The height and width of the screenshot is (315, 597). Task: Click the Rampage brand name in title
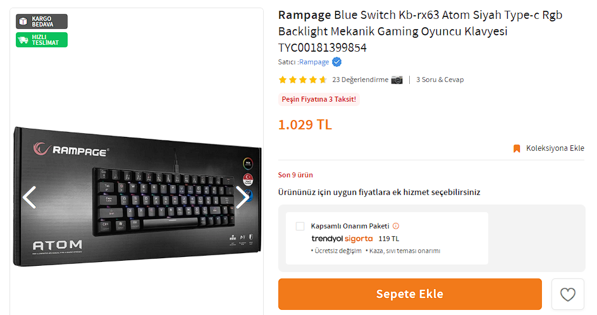[304, 15]
